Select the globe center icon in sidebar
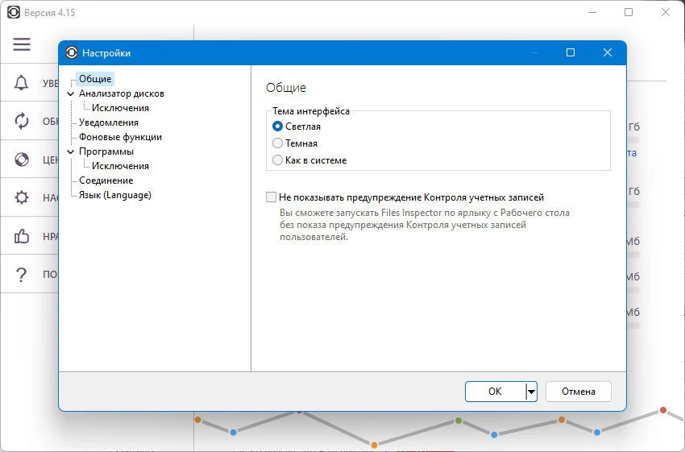 tap(22, 160)
